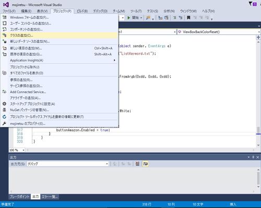Choose コンポーネントの追加 menu entry
This screenshot has width=261, height=208.
(59, 29)
